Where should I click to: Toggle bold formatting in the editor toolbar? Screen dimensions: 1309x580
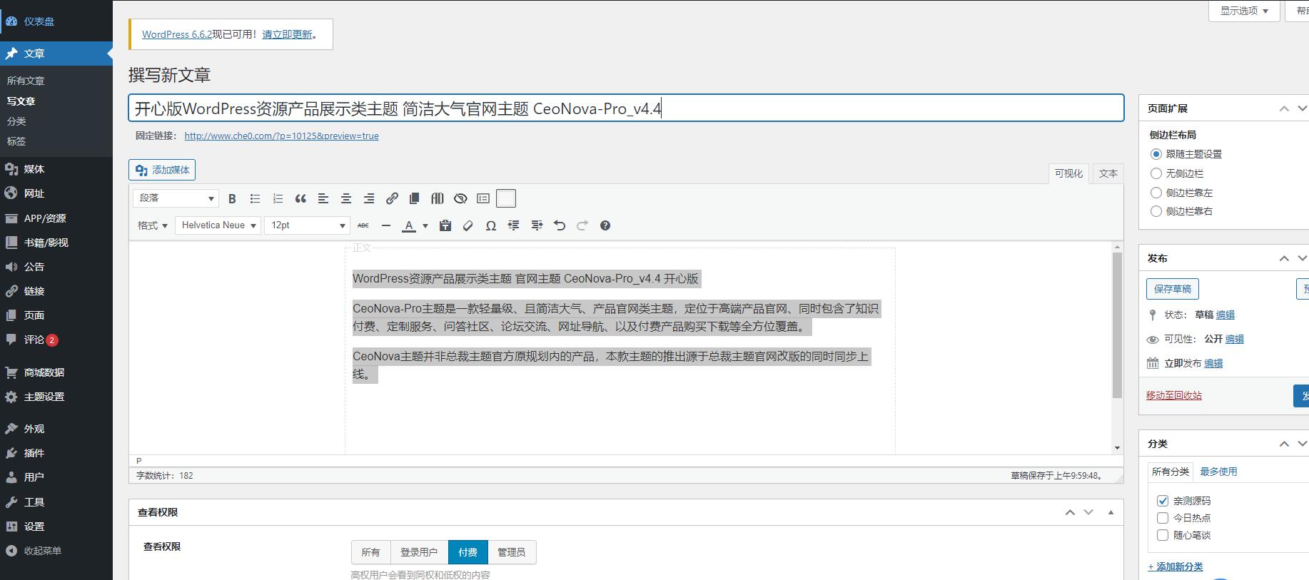(x=232, y=198)
